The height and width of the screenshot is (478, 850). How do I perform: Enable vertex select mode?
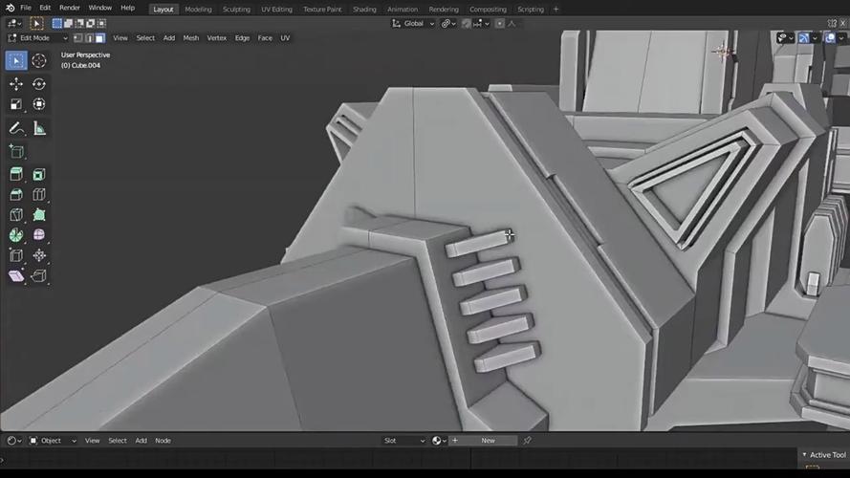(78, 38)
